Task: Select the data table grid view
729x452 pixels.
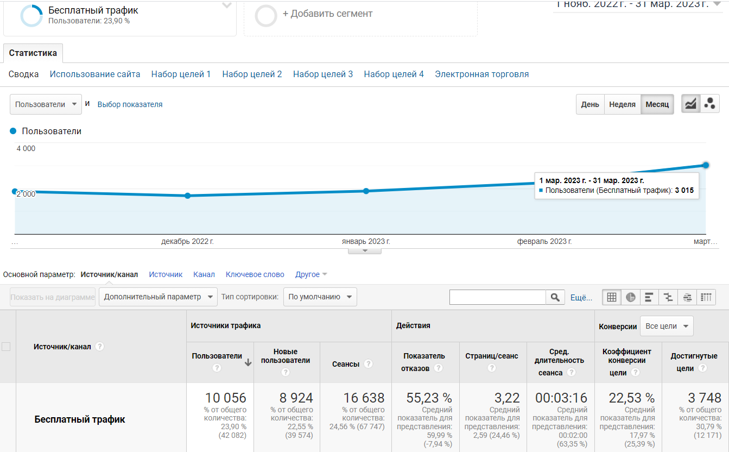Action: (612, 297)
